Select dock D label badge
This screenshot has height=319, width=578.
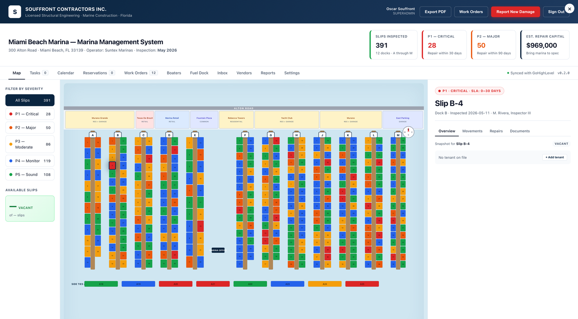click(x=169, y=135)
